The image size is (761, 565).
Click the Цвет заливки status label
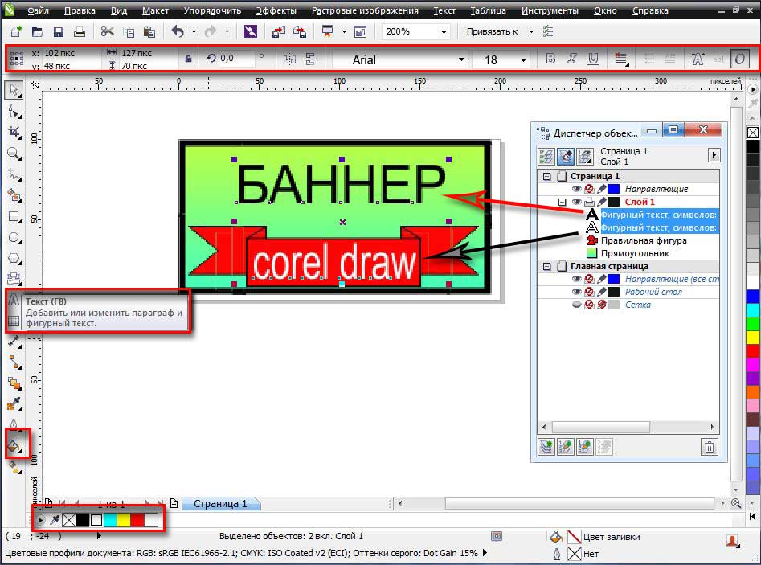612,537
